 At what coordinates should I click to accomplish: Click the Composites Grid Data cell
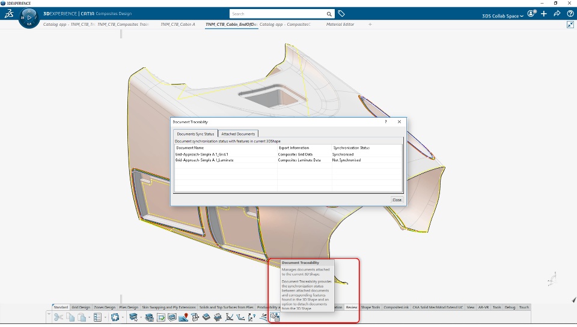pyautogui.click(x=295, y=154)
